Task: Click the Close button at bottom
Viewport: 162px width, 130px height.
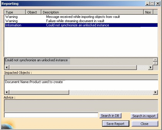Action: (145, 123)
